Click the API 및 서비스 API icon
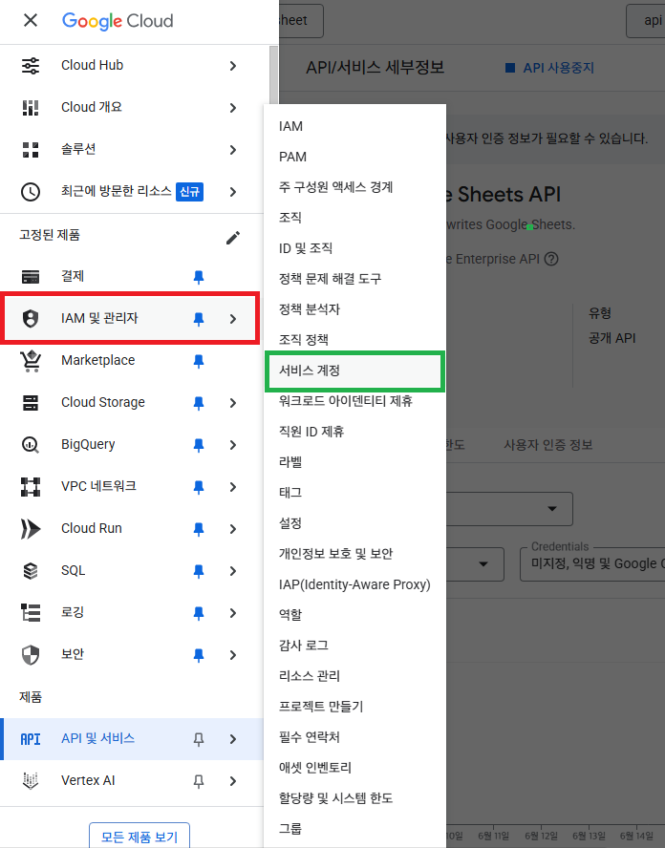The width and height of the screenshot is (665, 848). (31, 739)
